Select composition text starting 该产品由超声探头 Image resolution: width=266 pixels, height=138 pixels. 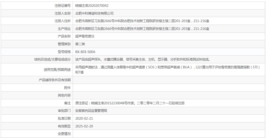(x=143, y=60)
